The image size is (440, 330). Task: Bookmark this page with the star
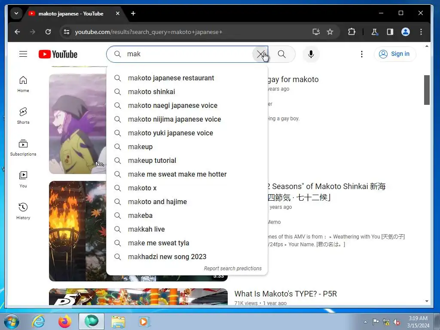[x=330, y=32]
